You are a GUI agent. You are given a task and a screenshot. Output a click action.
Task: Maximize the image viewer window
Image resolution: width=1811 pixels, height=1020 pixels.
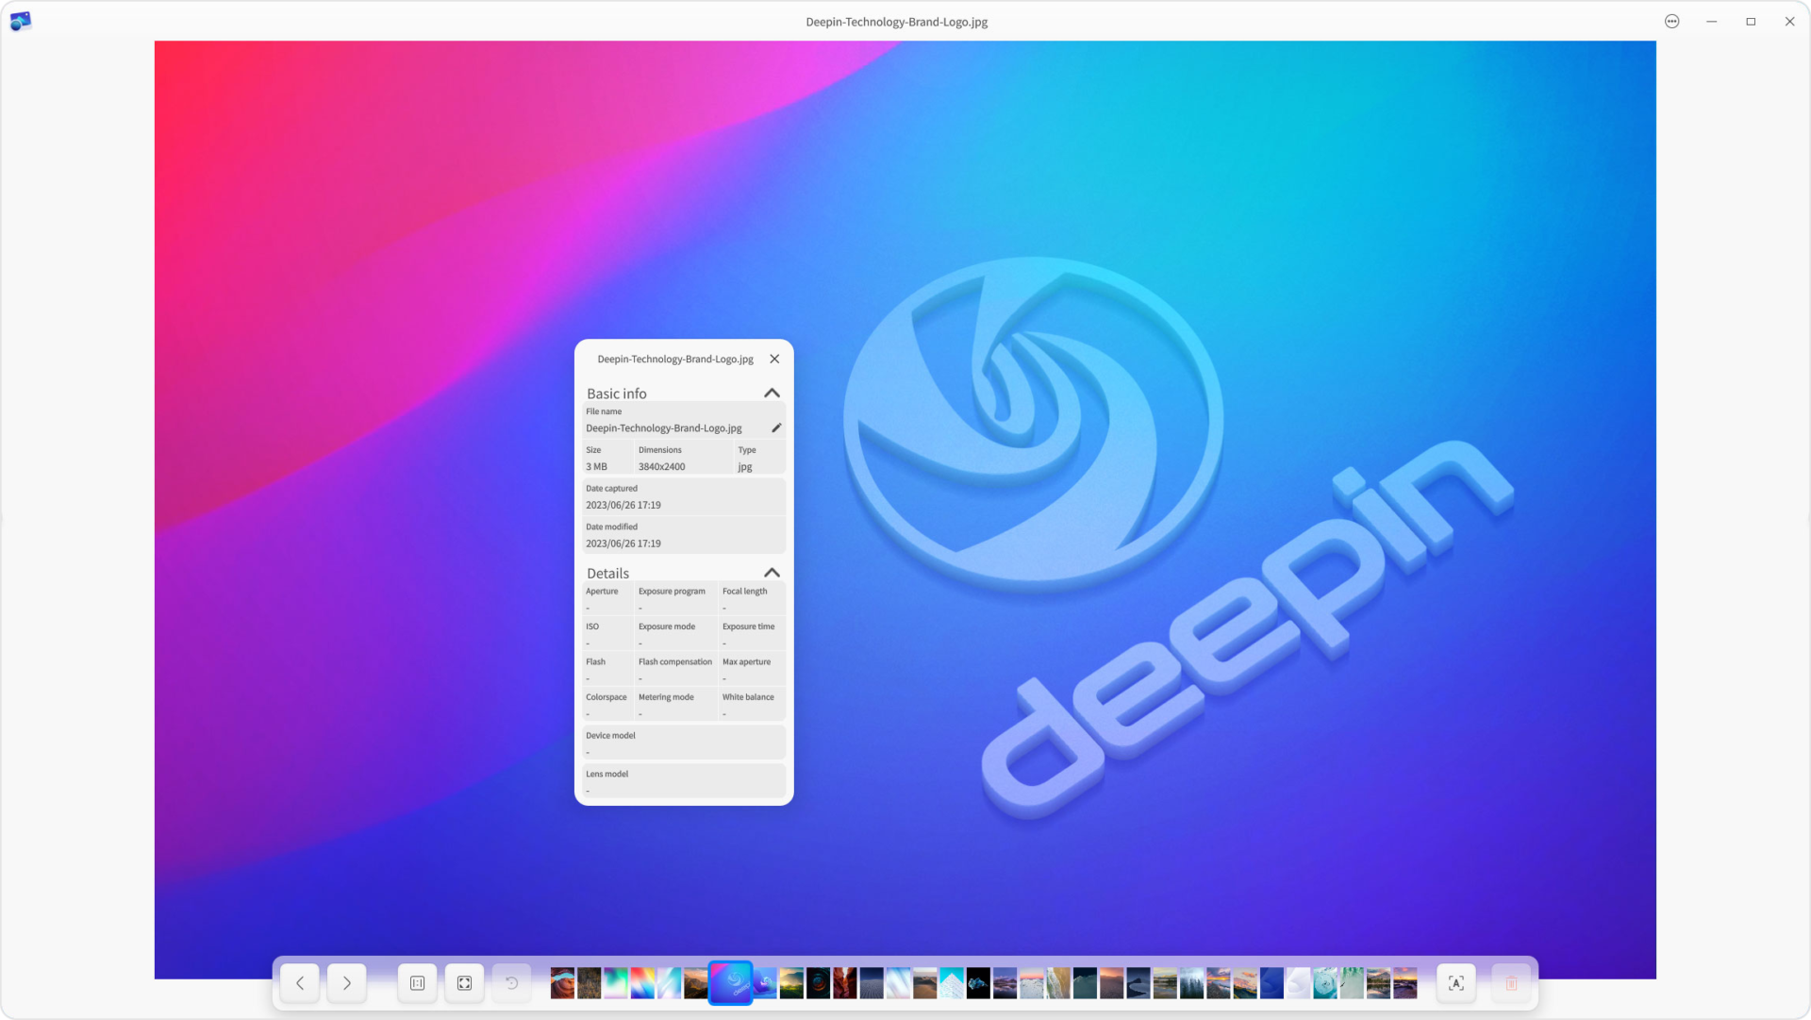pos(1751,21)
